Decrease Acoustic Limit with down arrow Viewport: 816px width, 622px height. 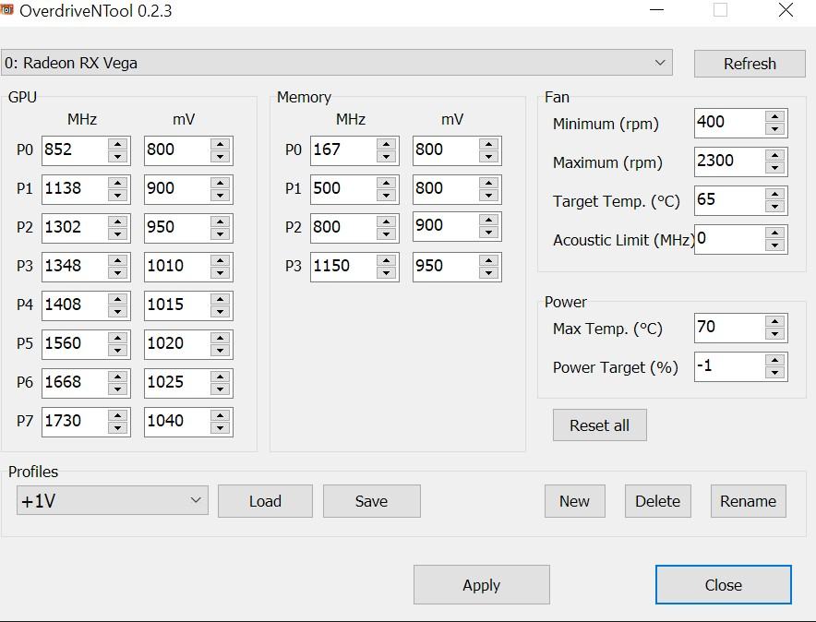[774, 245]
